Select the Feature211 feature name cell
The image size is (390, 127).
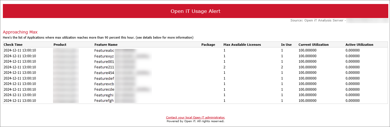coord(104,67)
